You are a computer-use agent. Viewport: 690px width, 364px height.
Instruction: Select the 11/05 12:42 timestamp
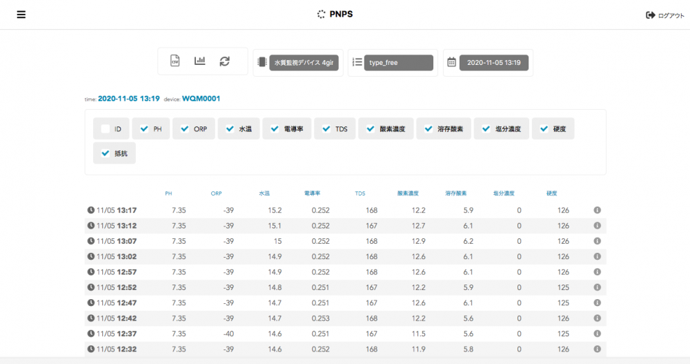coord(117,318)
